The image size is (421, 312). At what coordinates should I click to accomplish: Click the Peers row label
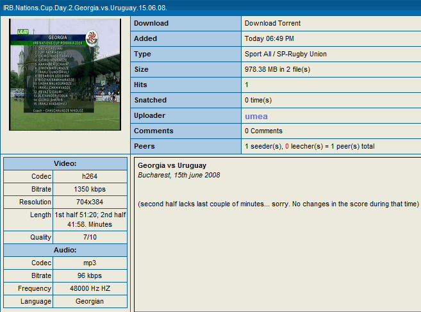pos(144,146)
